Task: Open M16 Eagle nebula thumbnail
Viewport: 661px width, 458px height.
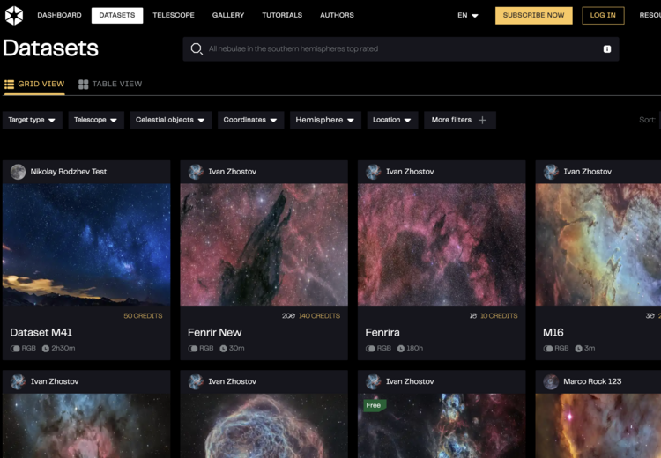Action: click(x=598, y=245)
